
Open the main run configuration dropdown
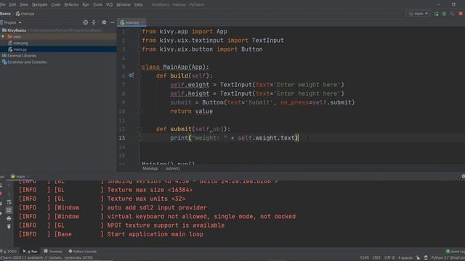click(418, 14)
